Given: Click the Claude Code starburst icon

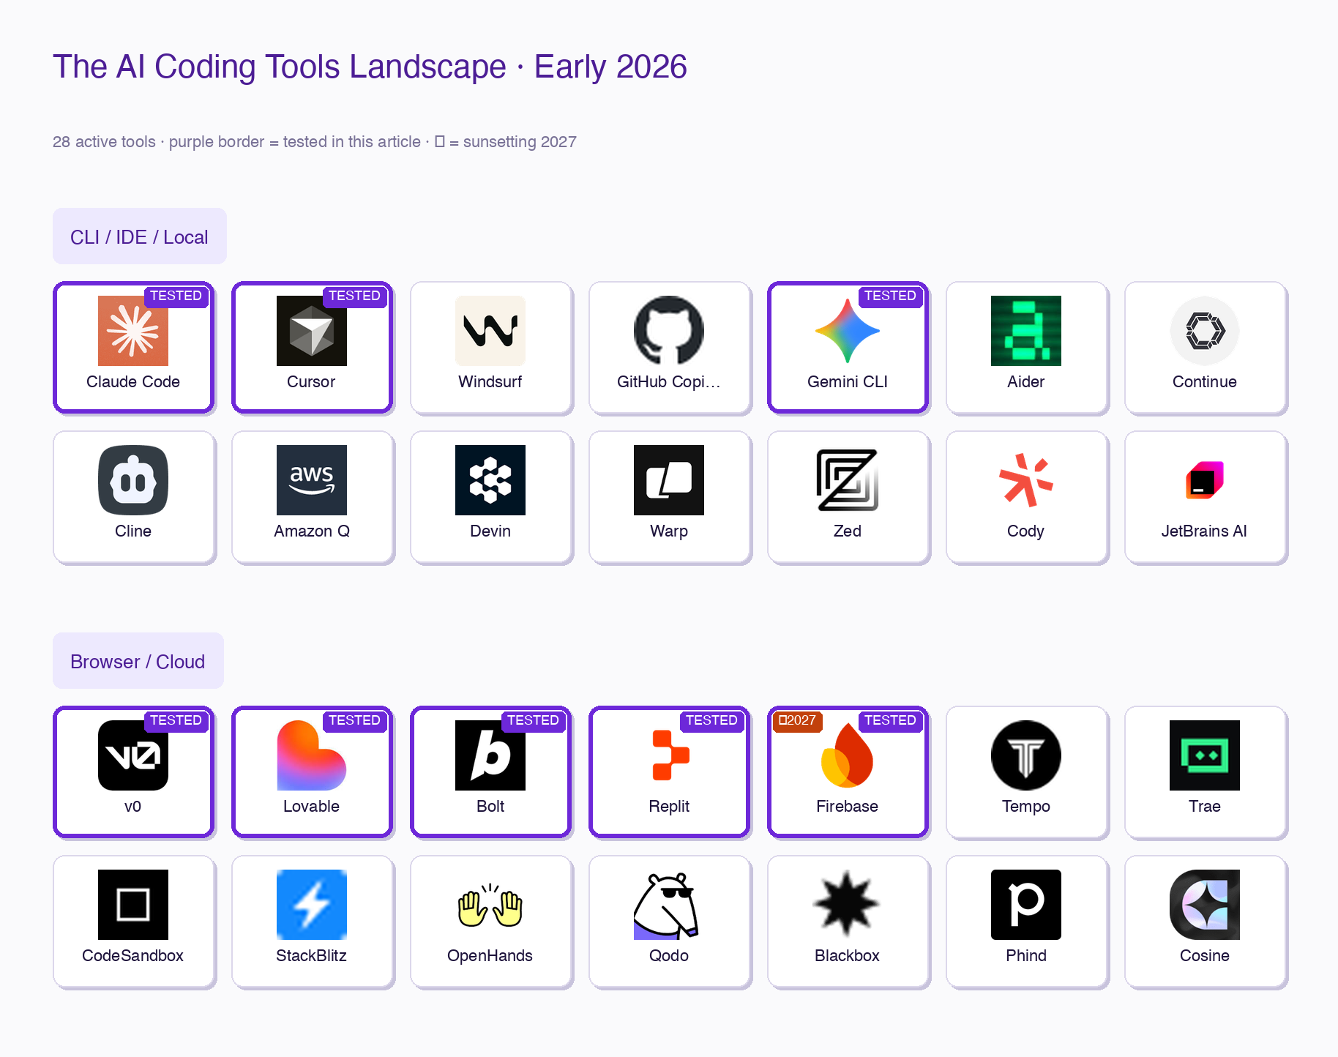Looking at the screenshot, I should pos(133,331).
